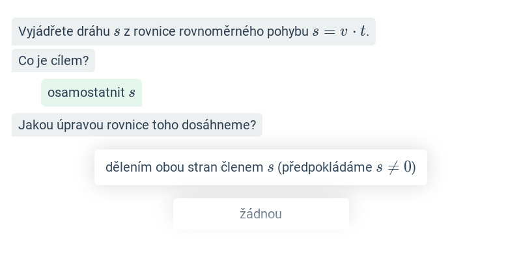521x260 pixels.
Task: Choose the answer "dělením obou stran členem s"
Action: (260, 167)
